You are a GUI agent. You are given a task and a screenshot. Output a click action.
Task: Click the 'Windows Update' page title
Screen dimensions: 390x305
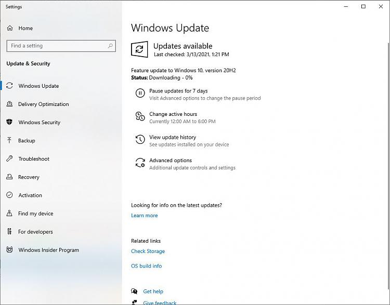170,28
